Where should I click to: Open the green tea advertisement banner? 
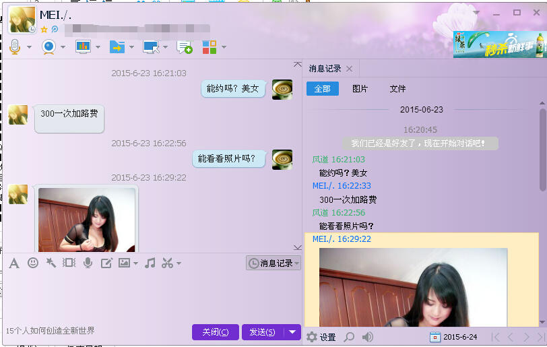click(x=500, y=44)
